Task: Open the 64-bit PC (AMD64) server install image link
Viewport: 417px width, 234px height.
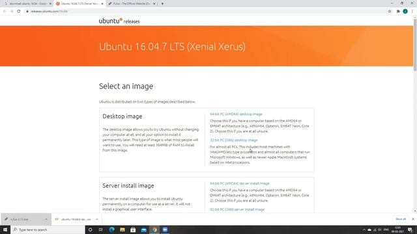Action: pyautogui.click(x=240, y=183)
